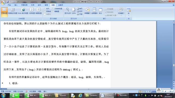Open the Insert (插入) tab

pyautogui.click(x=16, y=5)
